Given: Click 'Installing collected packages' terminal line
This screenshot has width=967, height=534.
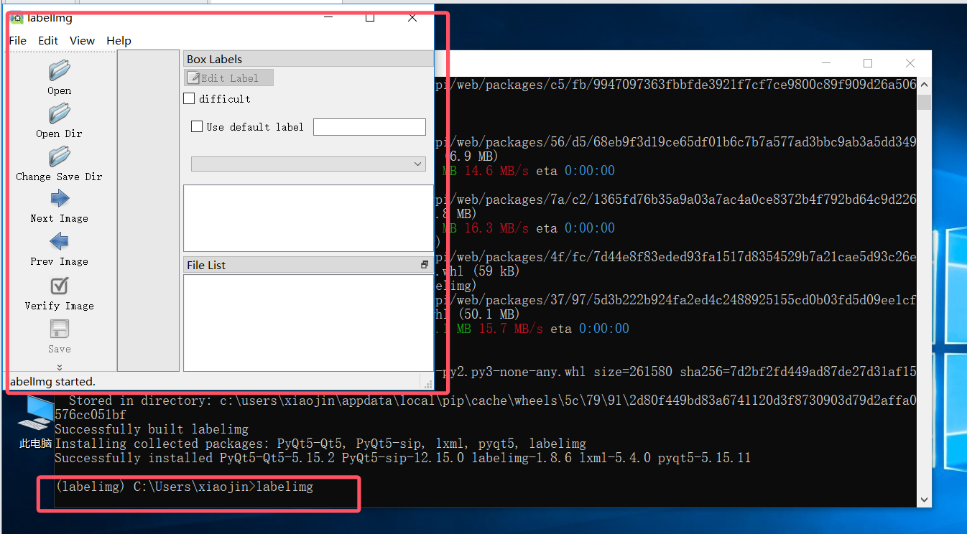Looking at the screenshot, I should click(320, 444).
